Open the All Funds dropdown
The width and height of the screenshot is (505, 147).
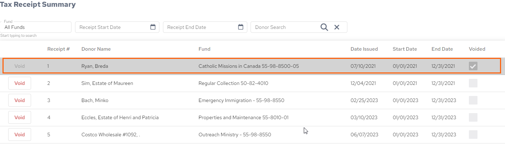click(x=36, y=27)
